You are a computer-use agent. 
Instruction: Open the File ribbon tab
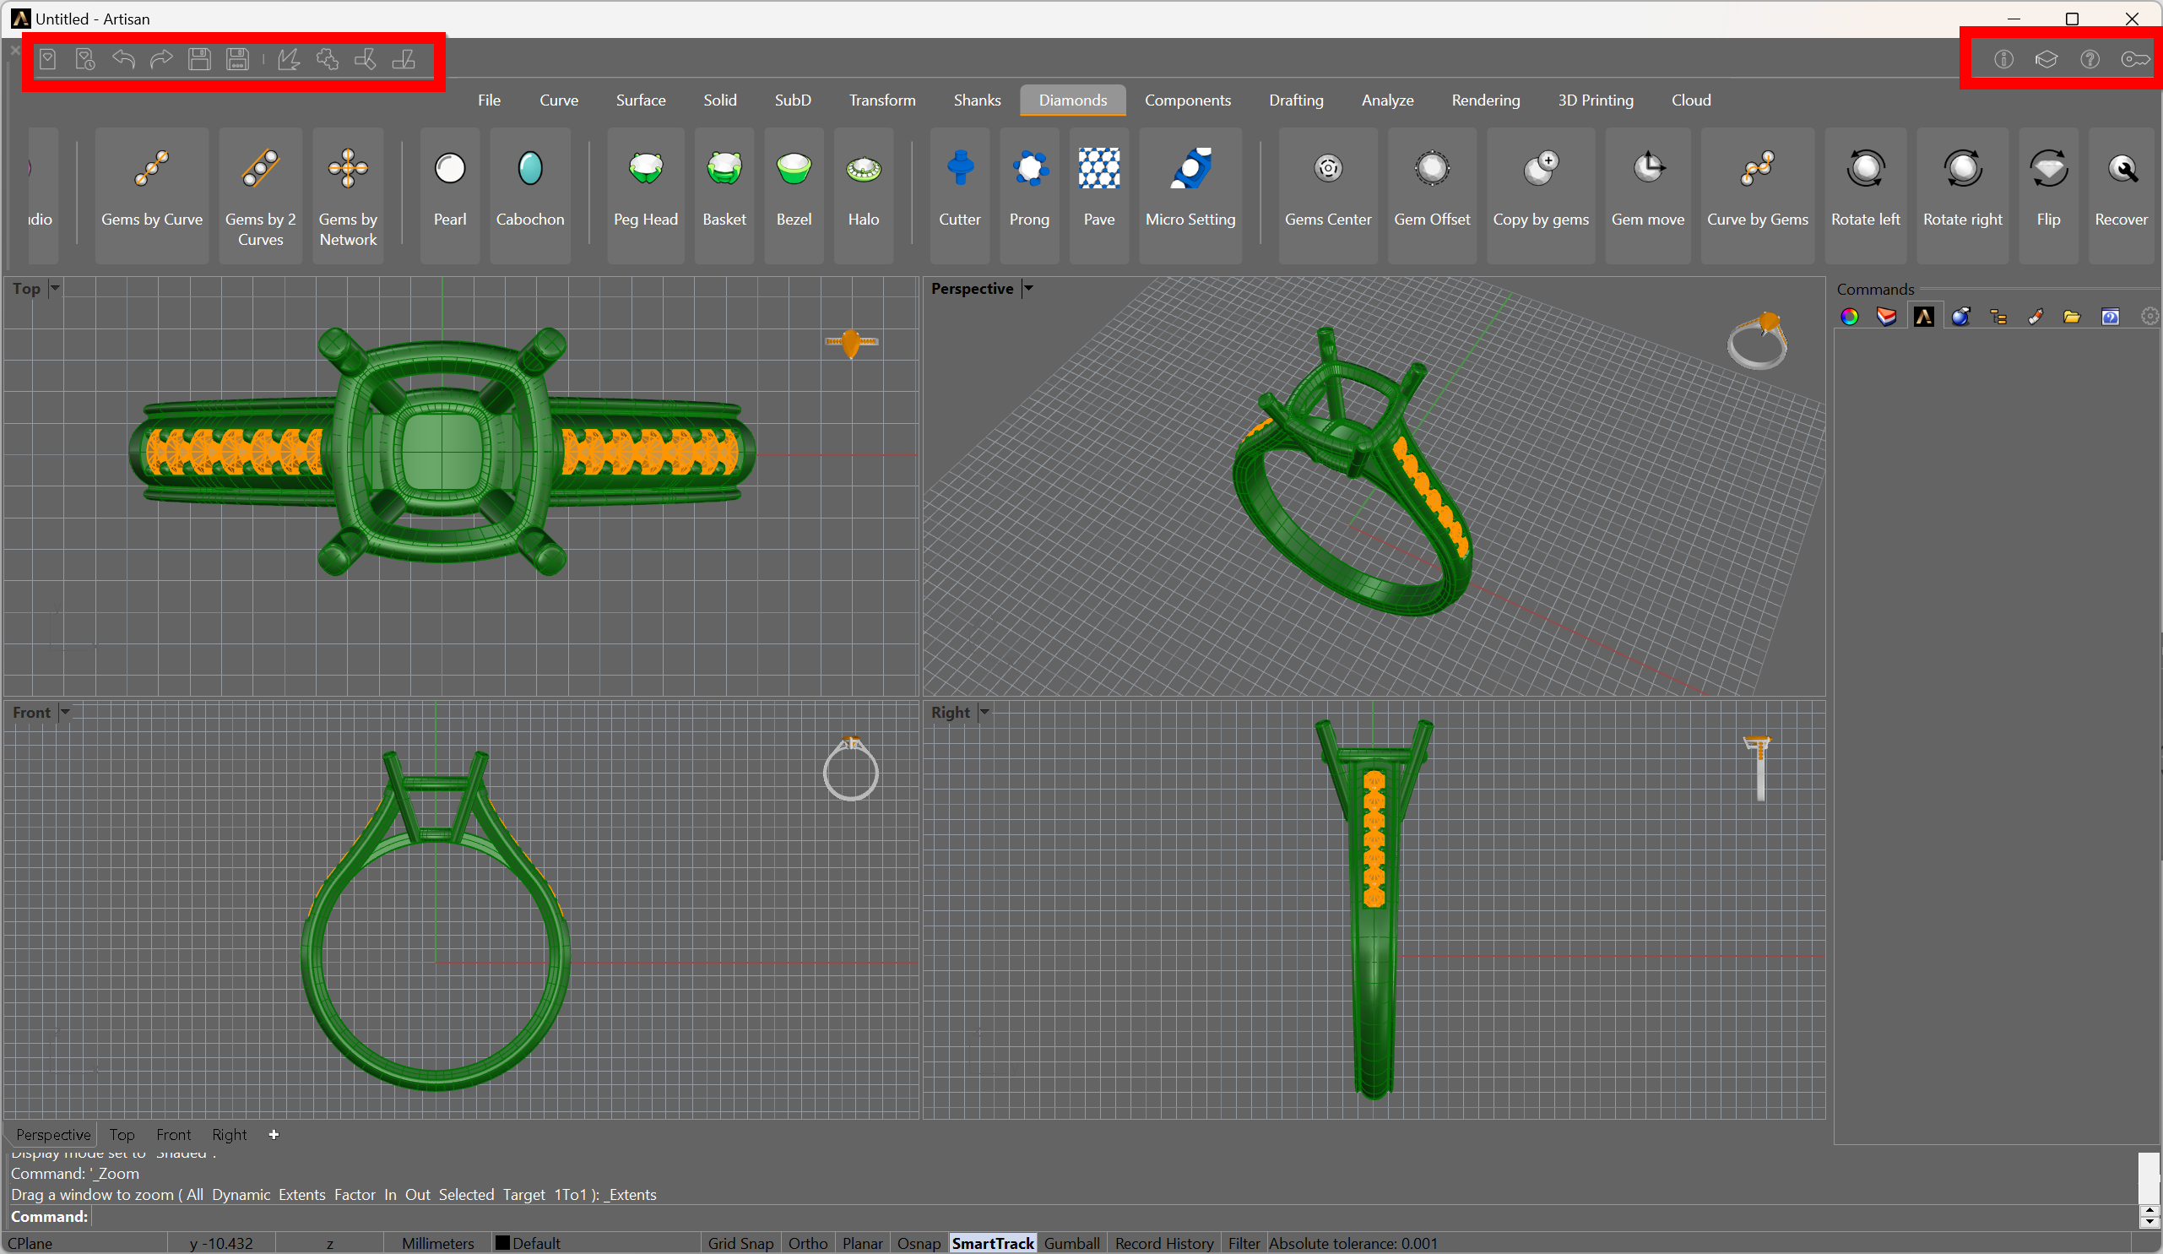[x=490, y=100]
